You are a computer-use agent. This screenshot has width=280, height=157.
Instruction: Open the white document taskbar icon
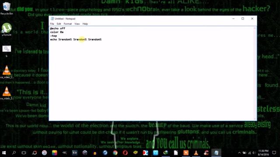[176, 153]
